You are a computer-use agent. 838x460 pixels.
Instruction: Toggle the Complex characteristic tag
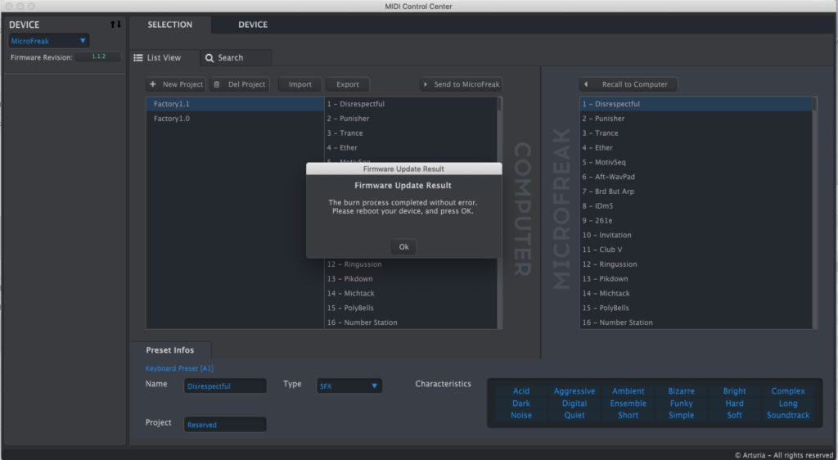[788, 391]
